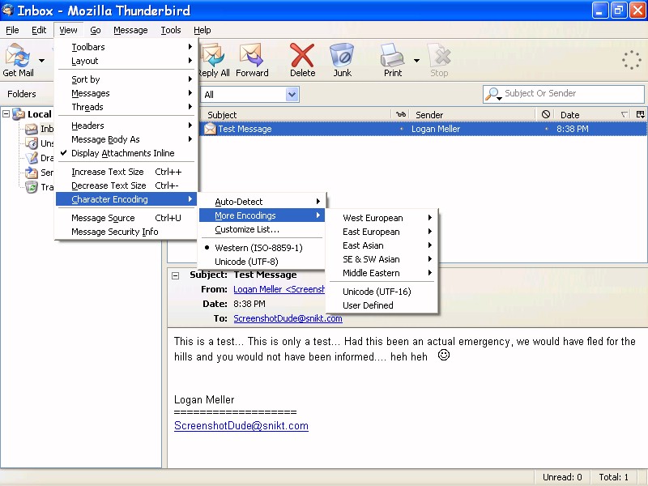The image size is (648, 486).
Task: Expand the Threads submenu
Action: point(126,107)
